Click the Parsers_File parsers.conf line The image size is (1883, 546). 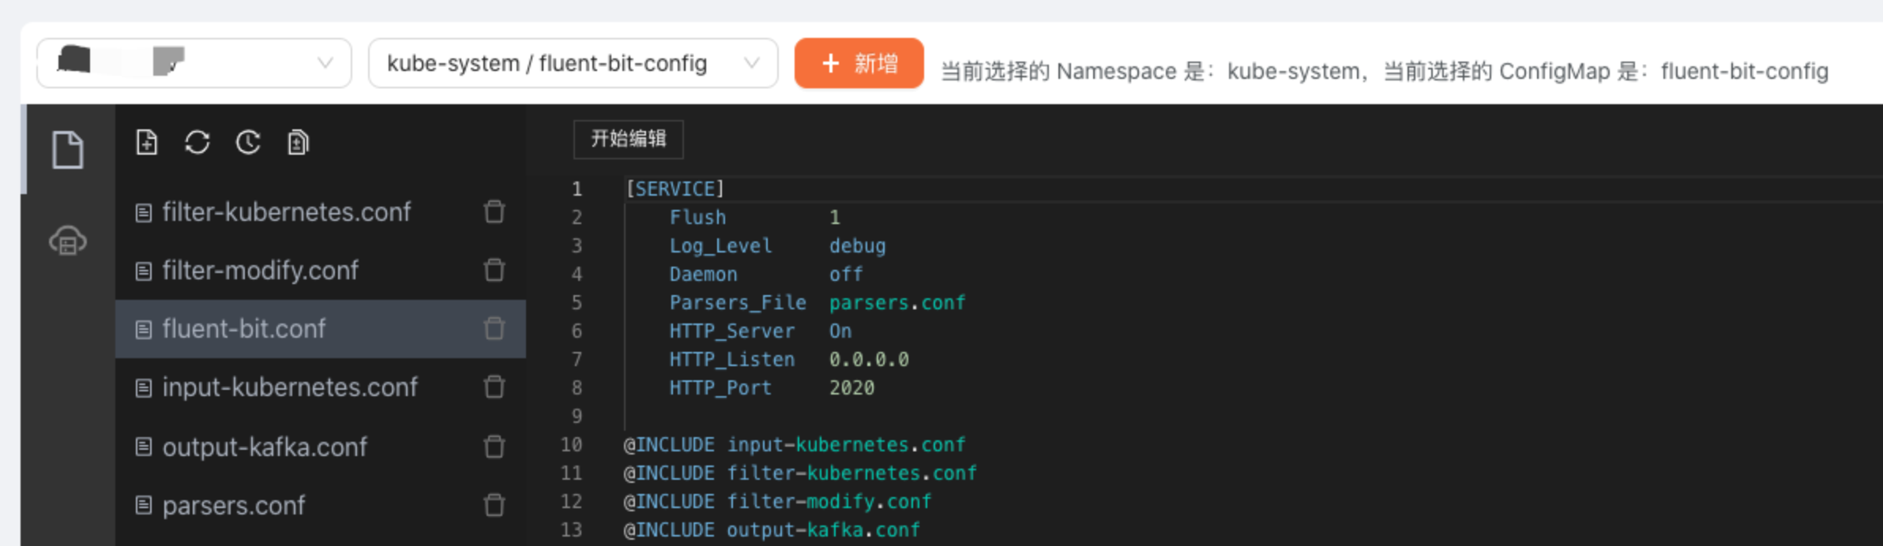tap(817, 302)
